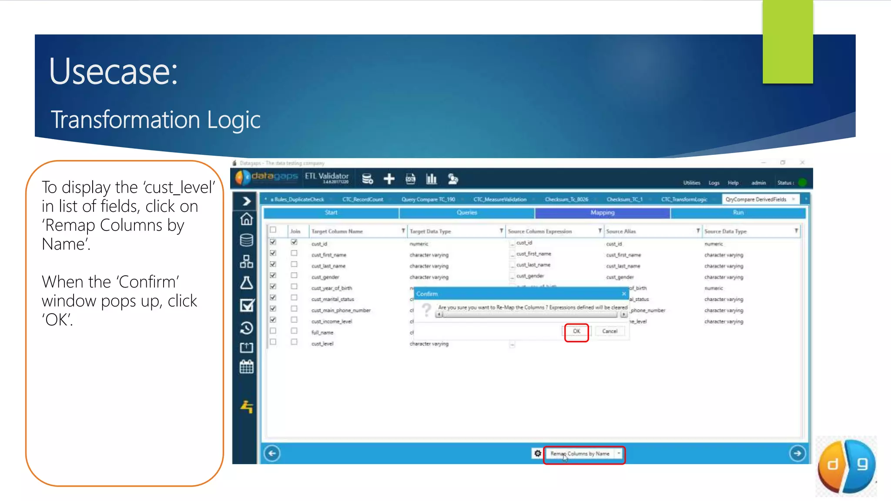Expand the sidebar with the chevron arrow
This screenshot has width=891, height=501.
(x=246, y=201)
